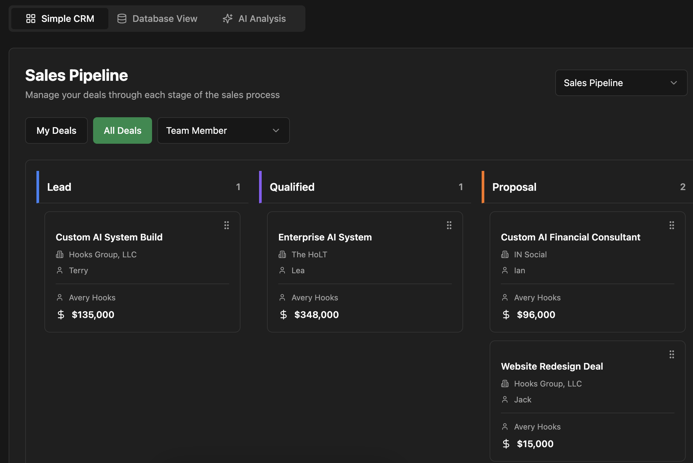
Task: Click chevron arrow in Sales Pipeline dropdown
Action: [x=673, y=83]
